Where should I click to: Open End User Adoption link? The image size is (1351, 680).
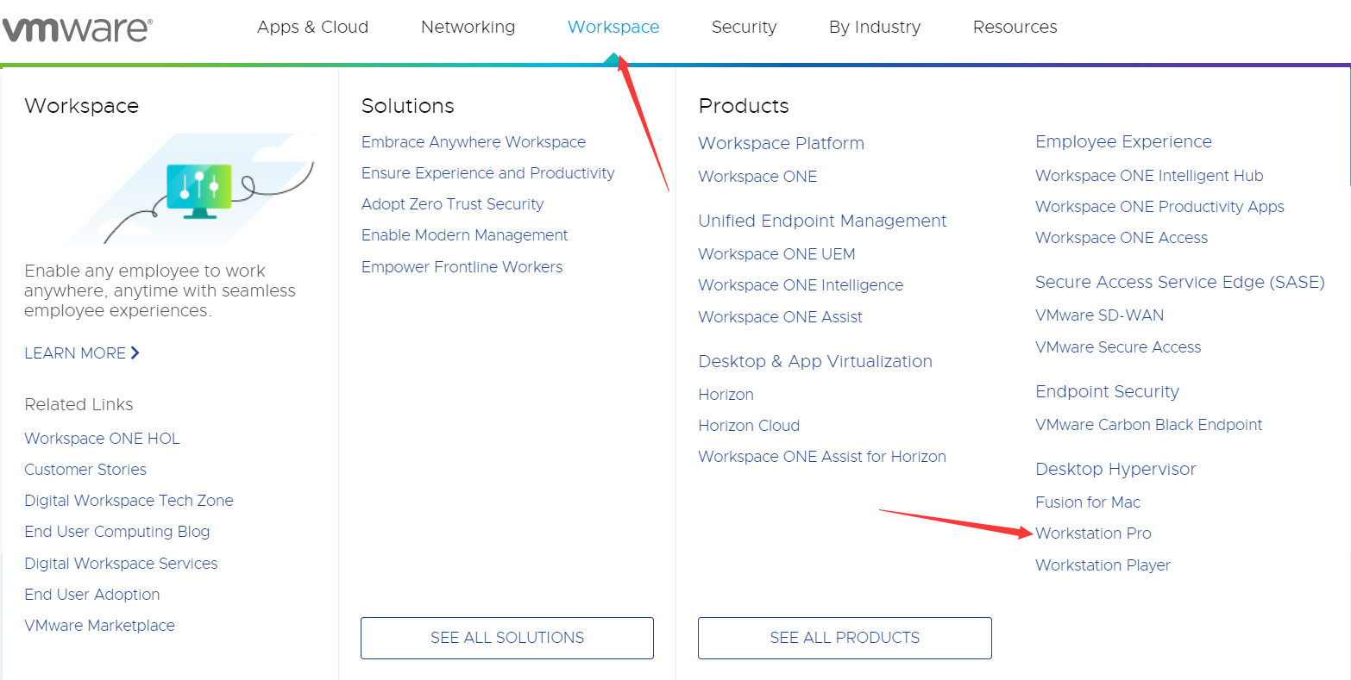pos(92,595)
